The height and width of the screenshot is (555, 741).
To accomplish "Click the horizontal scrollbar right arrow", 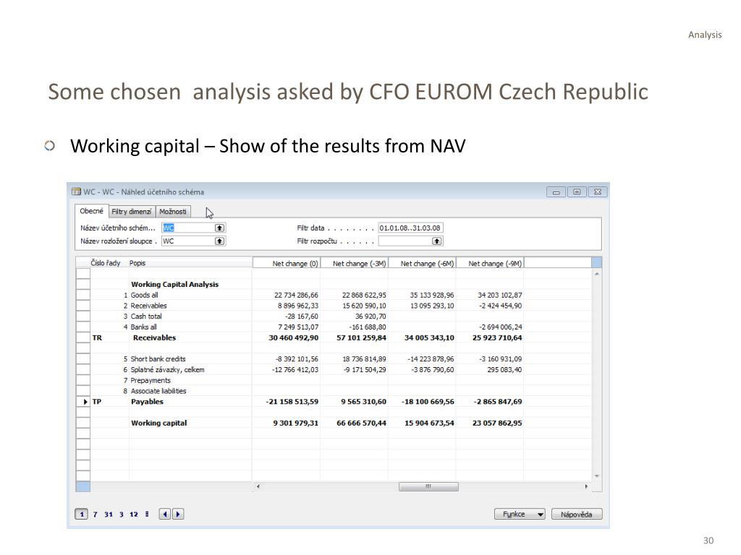I will tap(586, 486).
